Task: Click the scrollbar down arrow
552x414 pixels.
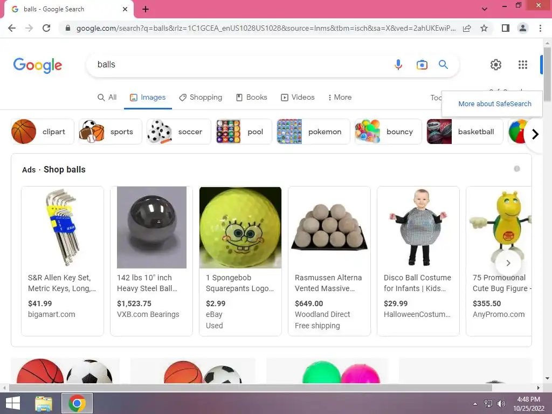Action: coord(547,379)
